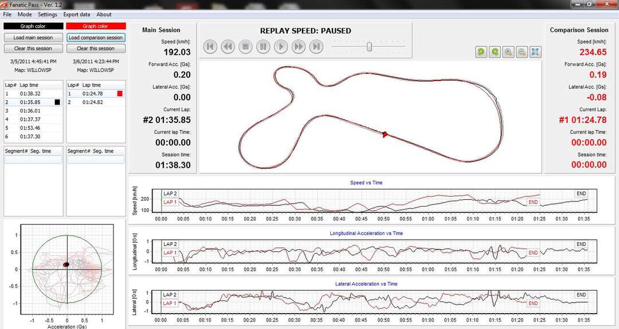
Task: Select comparison lap 2 with time 01:24.82
Action: pyautogui.click(x=92, y=102)
